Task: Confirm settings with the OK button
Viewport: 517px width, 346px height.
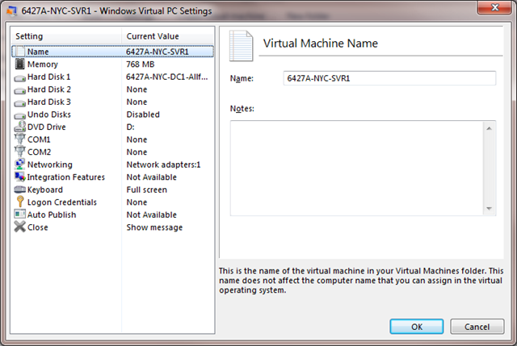Action: click(417, 327)
